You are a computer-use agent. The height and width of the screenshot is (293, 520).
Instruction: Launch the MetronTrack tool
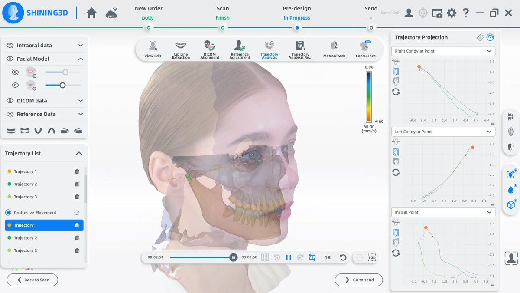pyautogui.click(x=334, y=49)
